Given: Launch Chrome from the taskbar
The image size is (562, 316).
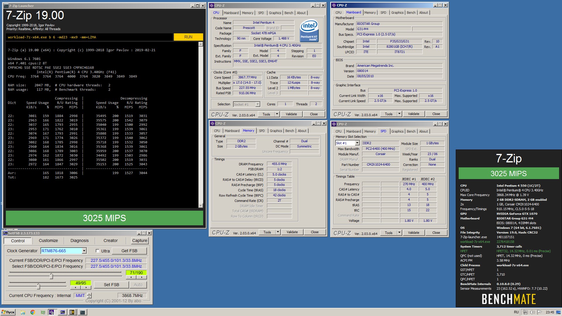Looking at the screenshot, I should point(32,312).
